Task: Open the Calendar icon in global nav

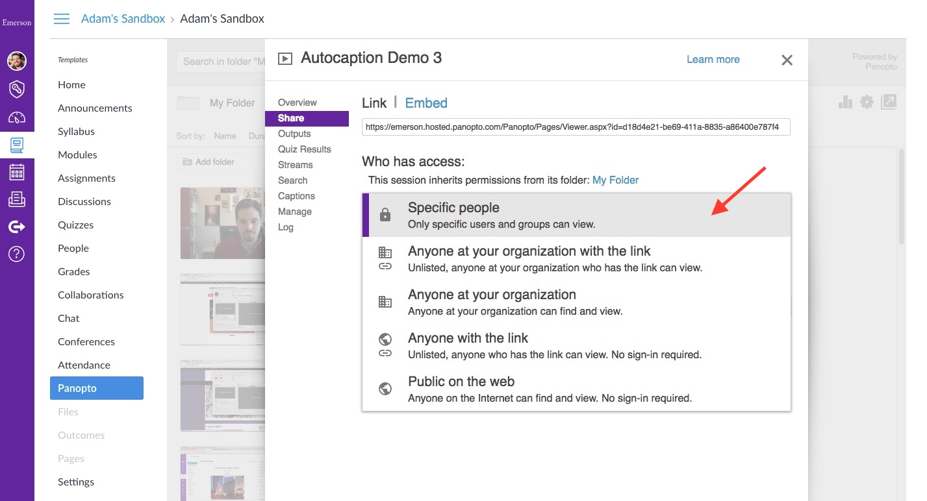Action: click(17, 172)
